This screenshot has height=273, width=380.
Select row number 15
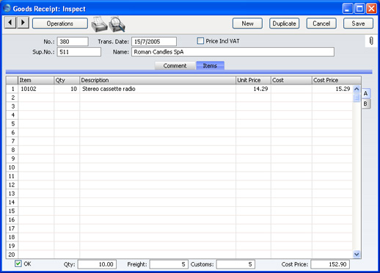(x=12, y=211)
